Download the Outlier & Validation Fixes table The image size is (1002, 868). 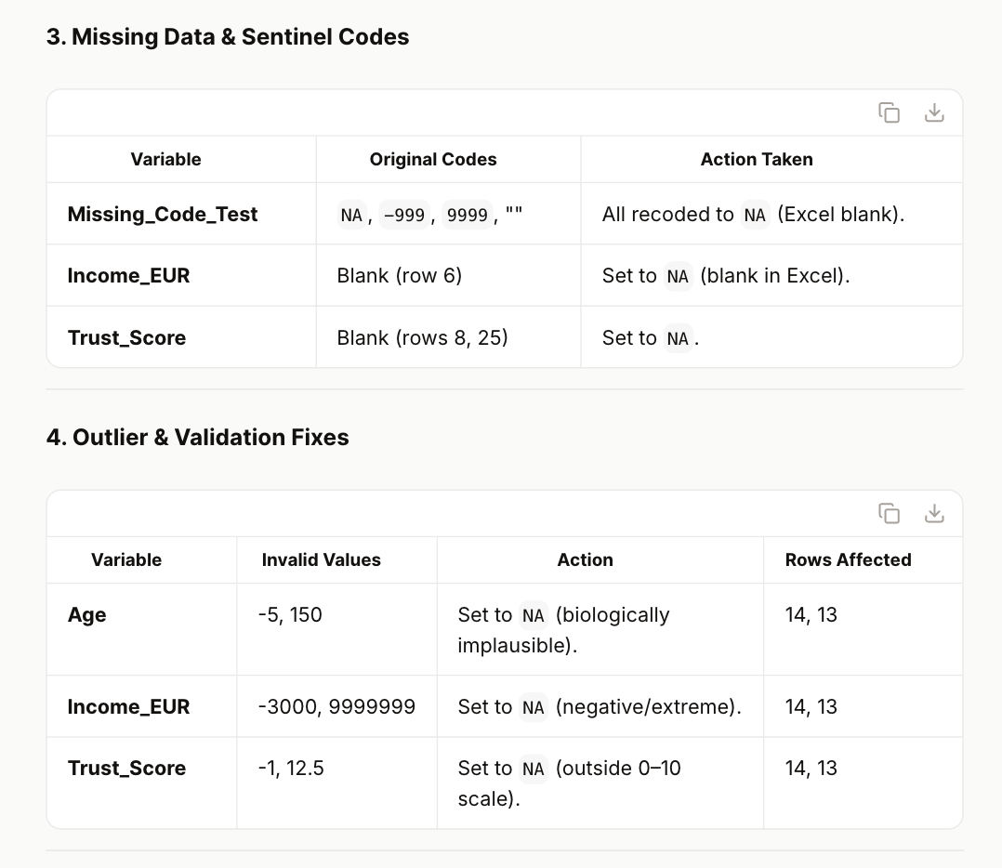click(934, 513)
